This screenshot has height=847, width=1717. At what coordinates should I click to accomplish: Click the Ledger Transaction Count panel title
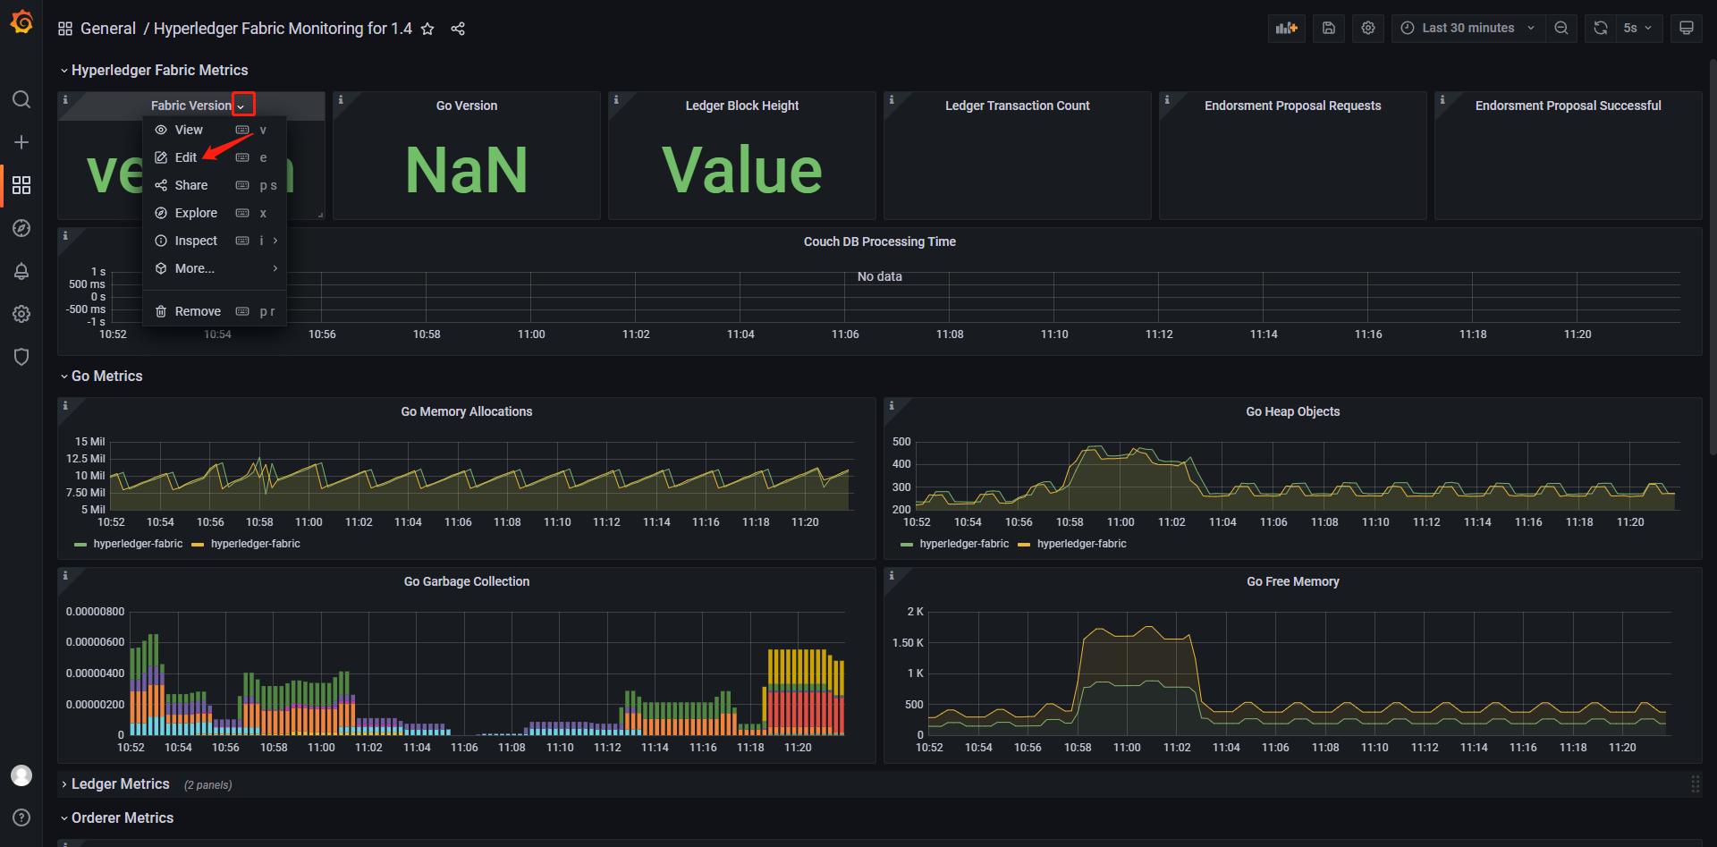pyautogui.click(x=1018, y=106)
